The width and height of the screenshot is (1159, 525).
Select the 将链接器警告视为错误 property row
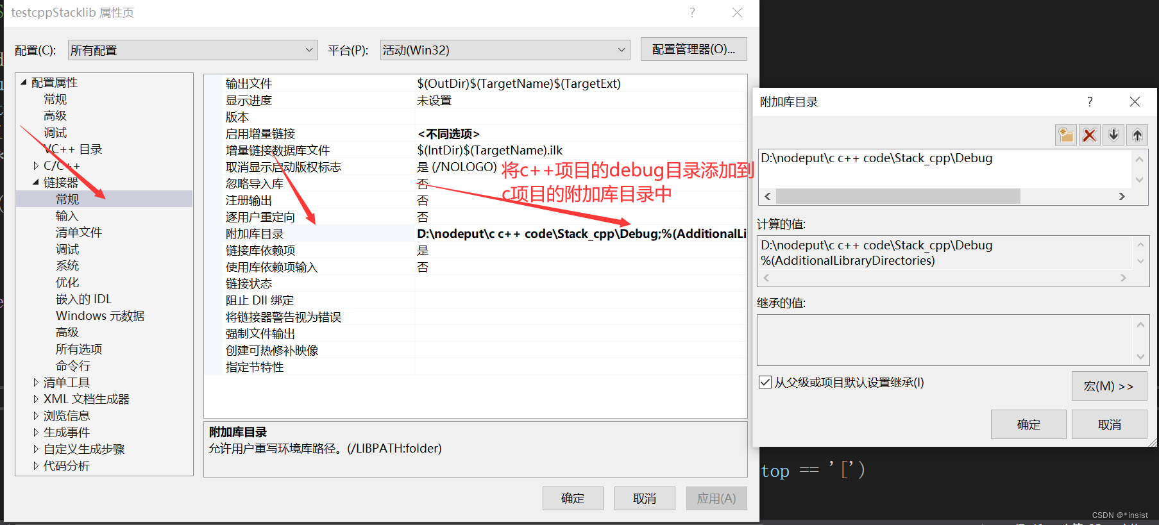click(475, 317)
